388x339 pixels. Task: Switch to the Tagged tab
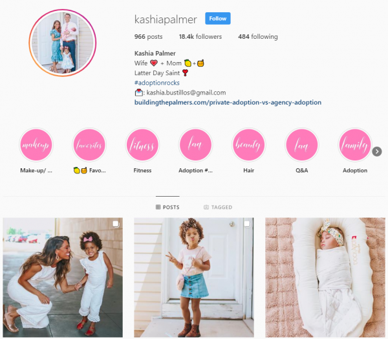click(218, 207)
